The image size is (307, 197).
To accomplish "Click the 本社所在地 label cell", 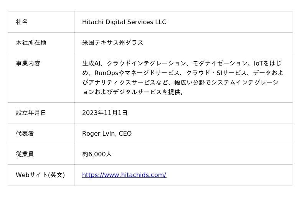I will pyautogui.click(x=31, y=43).
